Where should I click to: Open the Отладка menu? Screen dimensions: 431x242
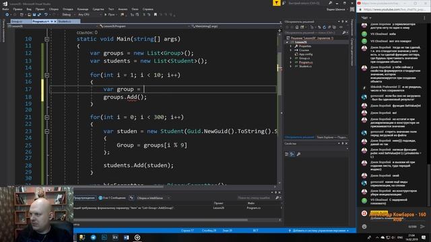coord(68,9)
